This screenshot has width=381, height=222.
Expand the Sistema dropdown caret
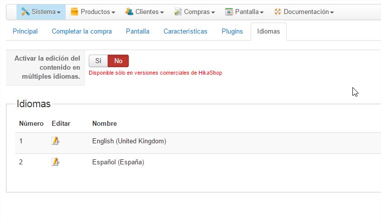click(x=59, y=12)
